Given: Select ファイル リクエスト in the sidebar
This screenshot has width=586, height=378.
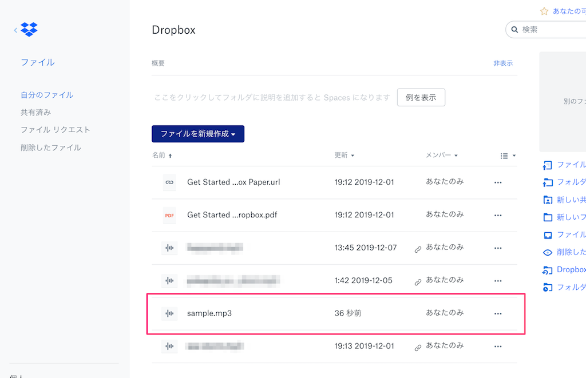Looking at the screenshot, I should 56,130.
